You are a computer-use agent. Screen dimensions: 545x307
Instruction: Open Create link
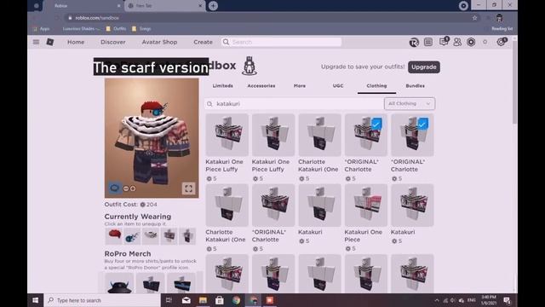pyautogui.click(x=203, y=42)
